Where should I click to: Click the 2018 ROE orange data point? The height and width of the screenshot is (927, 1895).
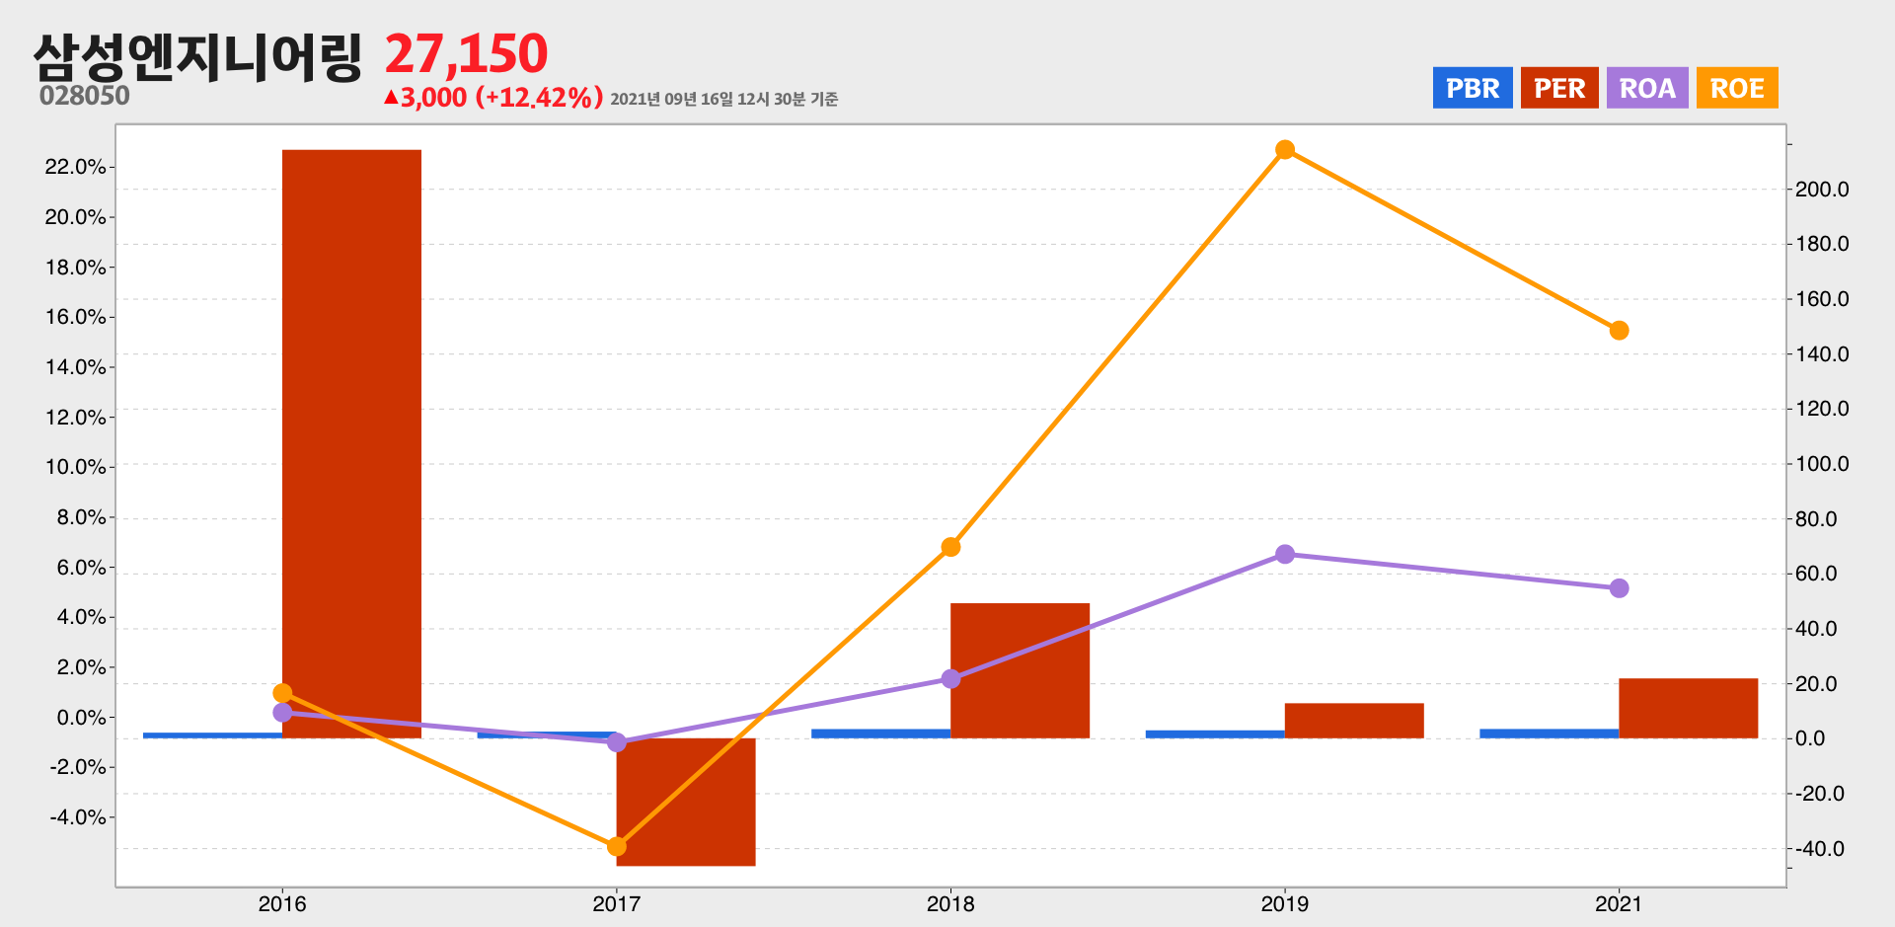point(950,547)
